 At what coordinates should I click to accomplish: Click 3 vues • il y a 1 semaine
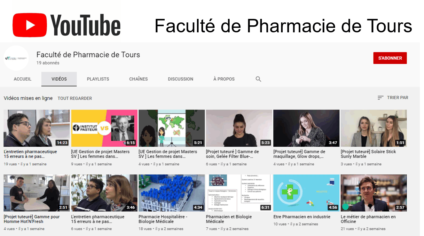(361, 164)
